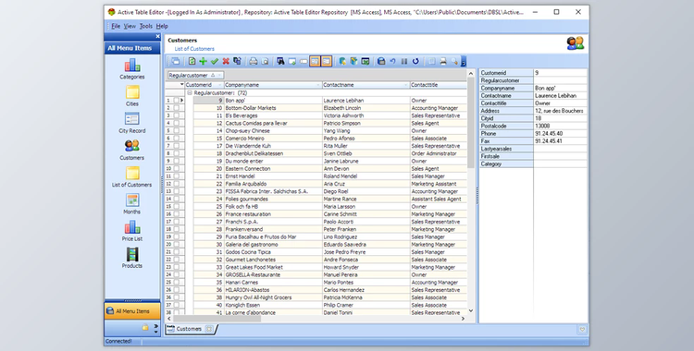This screenshot has width=694, height=351.
Task: Click the All Menu Items orange button
Action: 132,311
